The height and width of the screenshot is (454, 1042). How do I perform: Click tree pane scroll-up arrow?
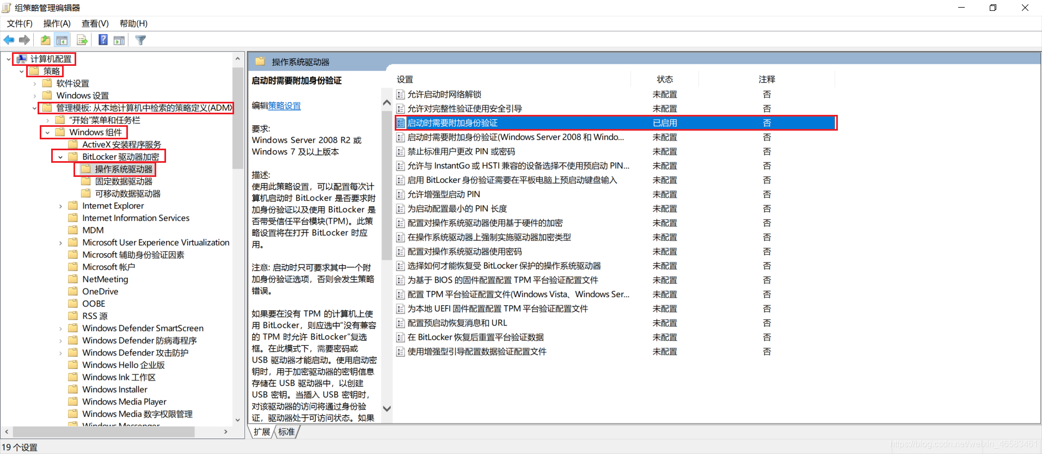237,58
